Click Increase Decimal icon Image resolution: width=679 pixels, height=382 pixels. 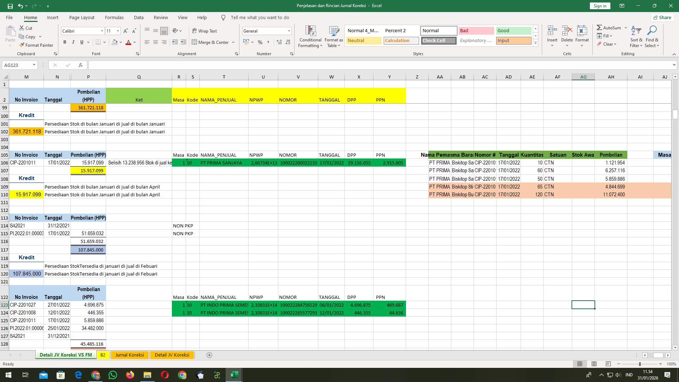click(x=279, y=42)
